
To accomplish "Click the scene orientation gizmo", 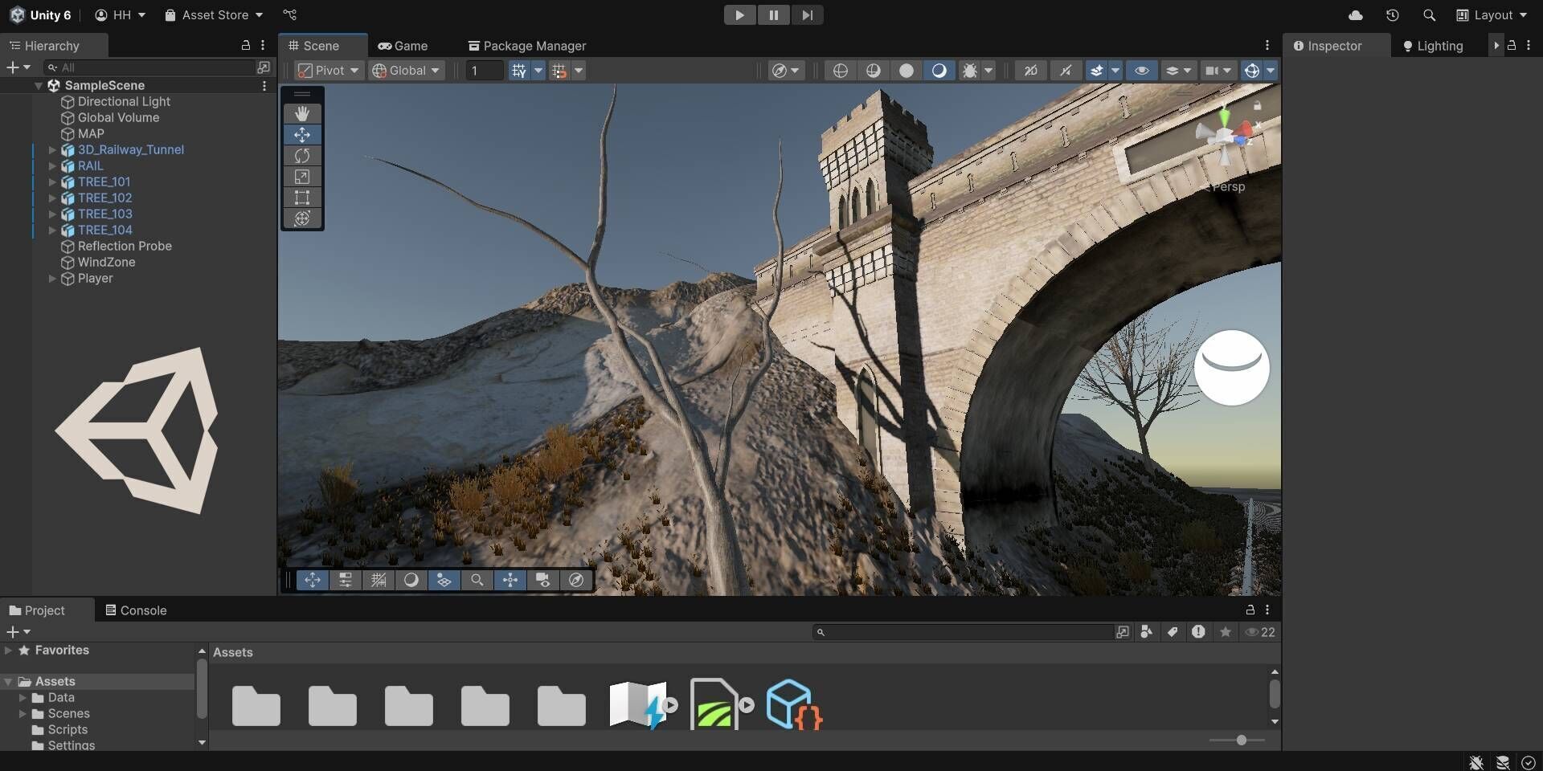I will pos(1225,137).
